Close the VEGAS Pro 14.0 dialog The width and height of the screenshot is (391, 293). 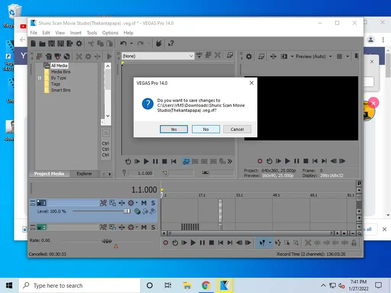(252, 83)
